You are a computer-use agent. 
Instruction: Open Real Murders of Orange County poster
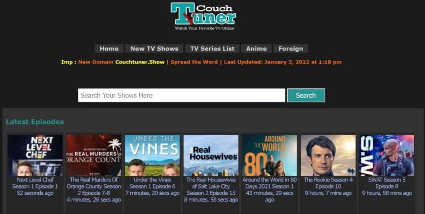click(94, 156)
